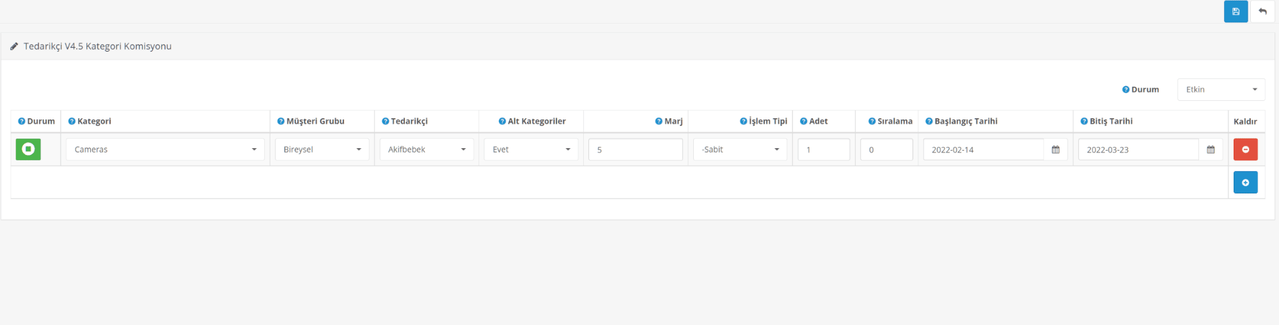Image resolution: width=1279 pixels, height=325 pixels.
Task: Click the start date field 2022-02-14
Action: tap(984, 149)
